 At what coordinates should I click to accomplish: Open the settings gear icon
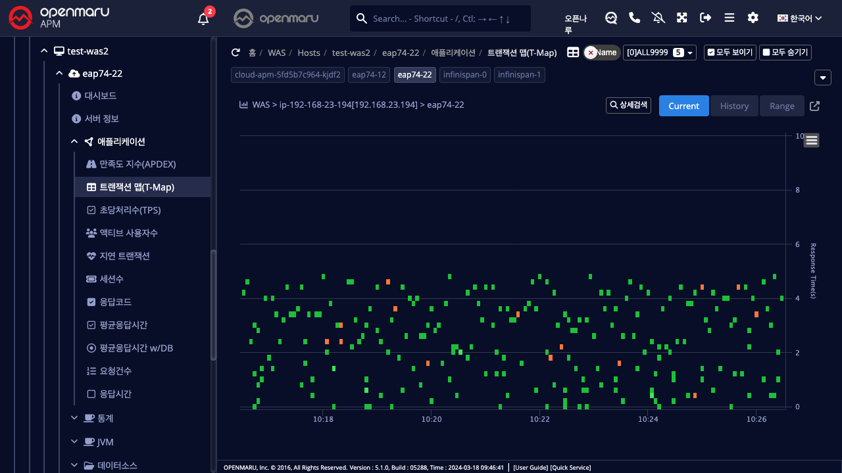pyautogui.click(x=753, y=18)
